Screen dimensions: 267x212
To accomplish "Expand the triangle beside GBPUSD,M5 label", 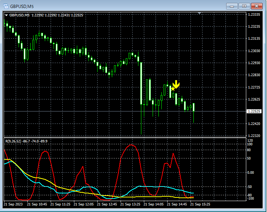I will (7, 15).
